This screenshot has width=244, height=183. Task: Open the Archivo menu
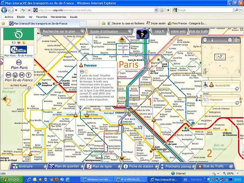tap(9, 17)
